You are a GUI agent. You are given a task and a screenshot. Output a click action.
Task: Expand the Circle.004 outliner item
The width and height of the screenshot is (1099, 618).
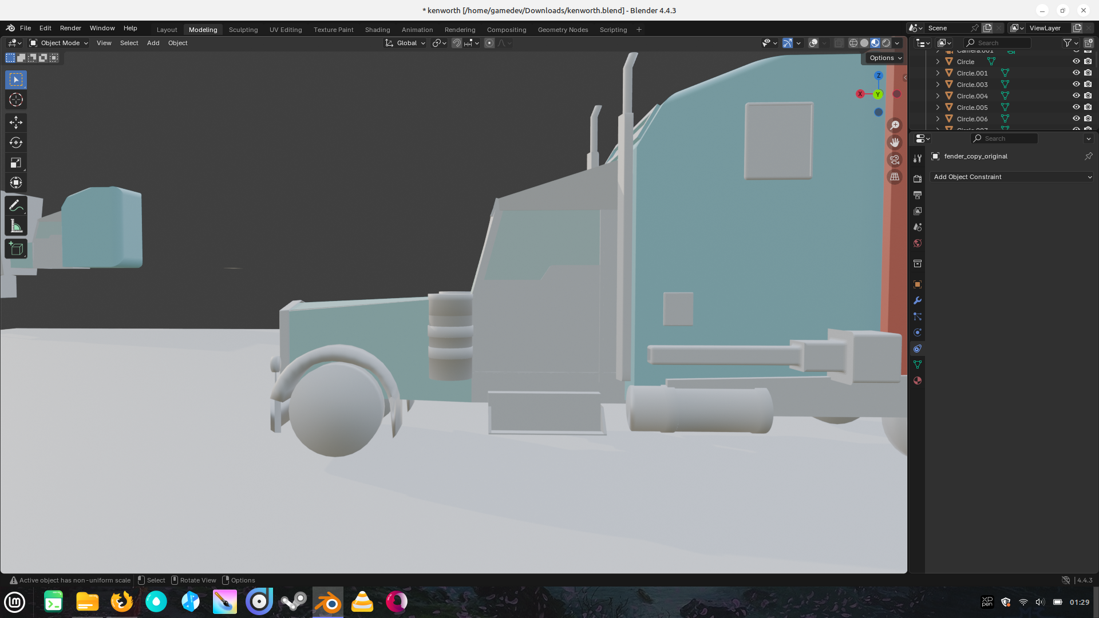pyautogui.click(x=938, y=96)
